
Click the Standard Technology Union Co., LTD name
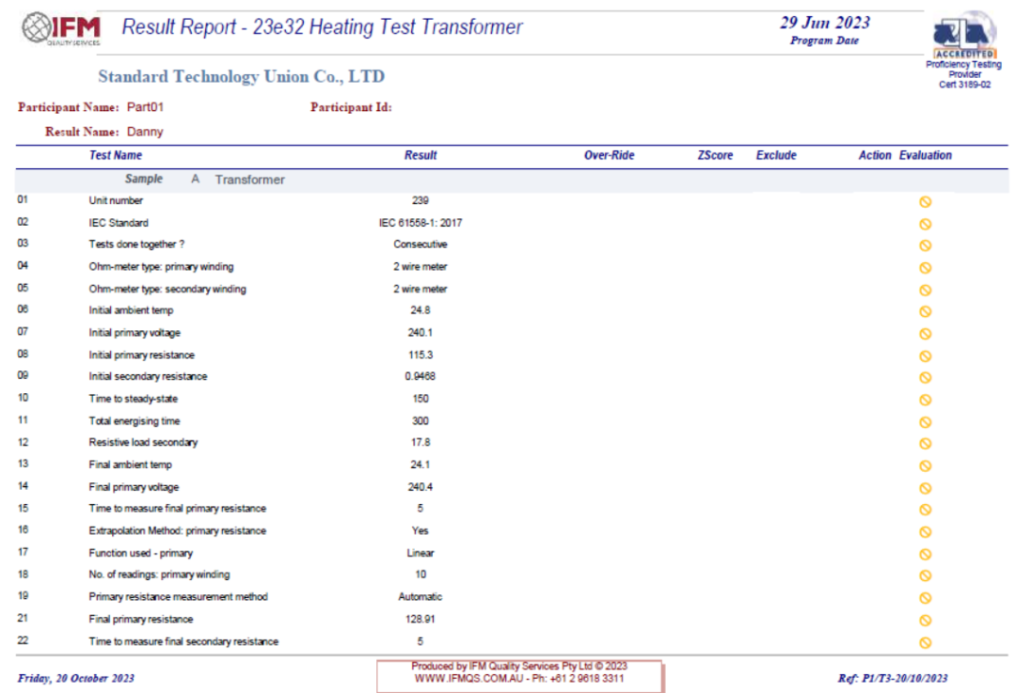pyautogui.click(x=241, y=77)
